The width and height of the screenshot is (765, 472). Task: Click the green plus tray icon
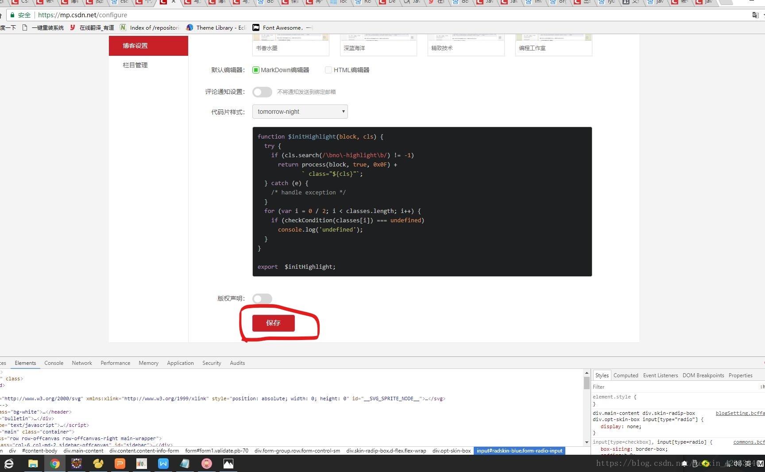pos(706,464)
